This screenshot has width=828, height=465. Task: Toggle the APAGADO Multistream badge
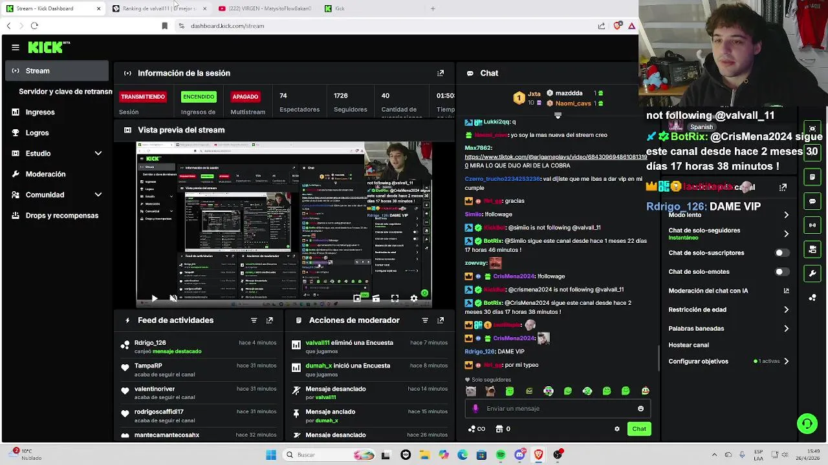coord(245,97)
